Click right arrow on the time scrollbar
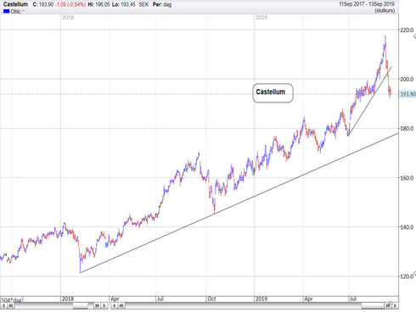The image size is (416, 312). (395, 306)
